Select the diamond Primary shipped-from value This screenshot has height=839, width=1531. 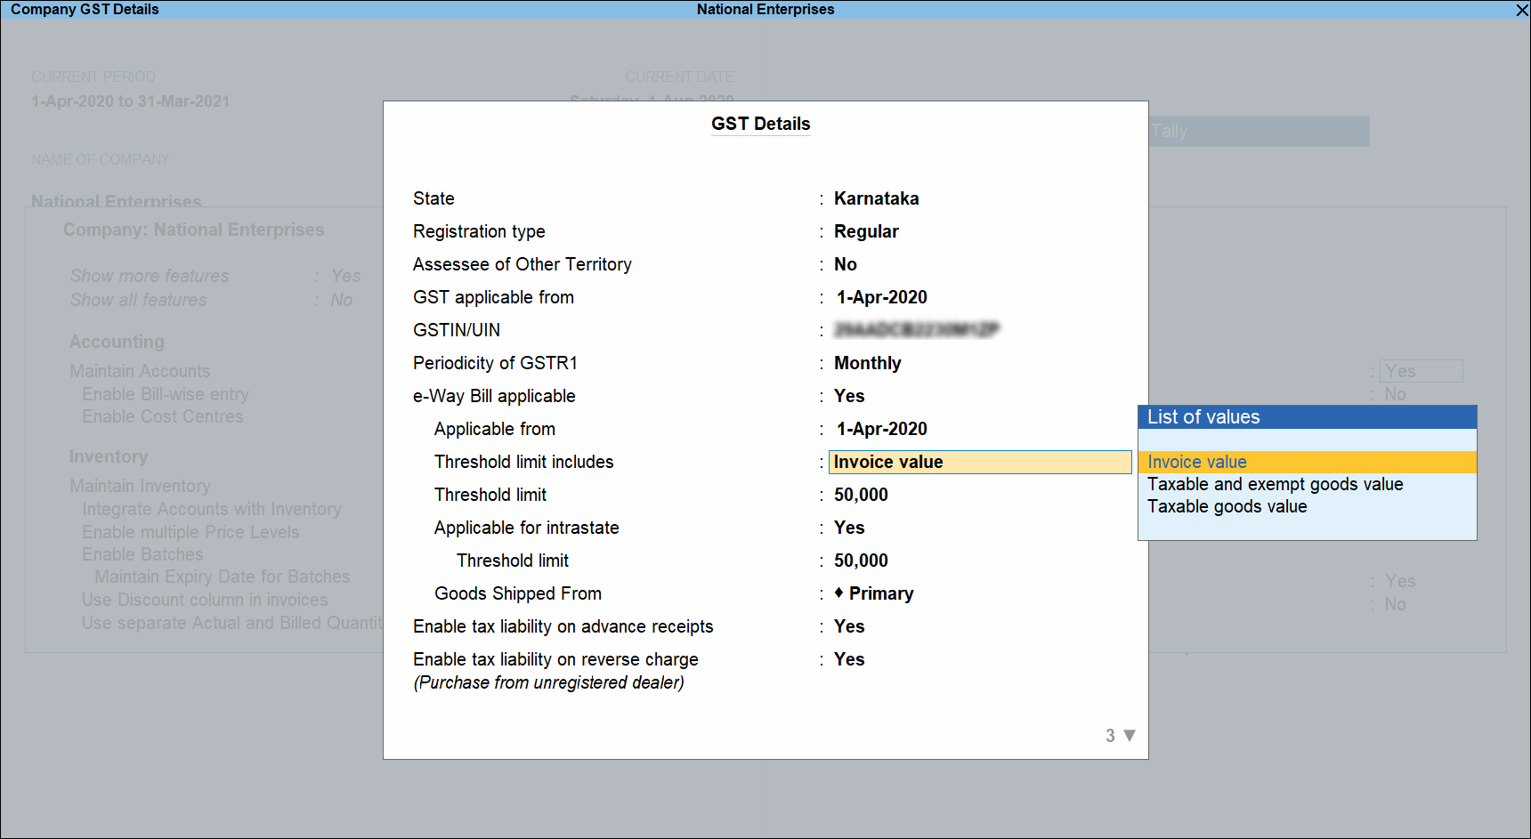[874, 593]
